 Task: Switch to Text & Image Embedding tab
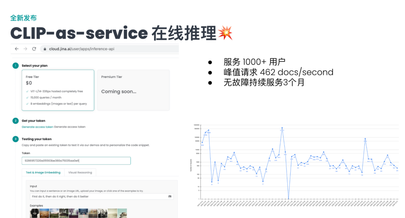(43, 173)
